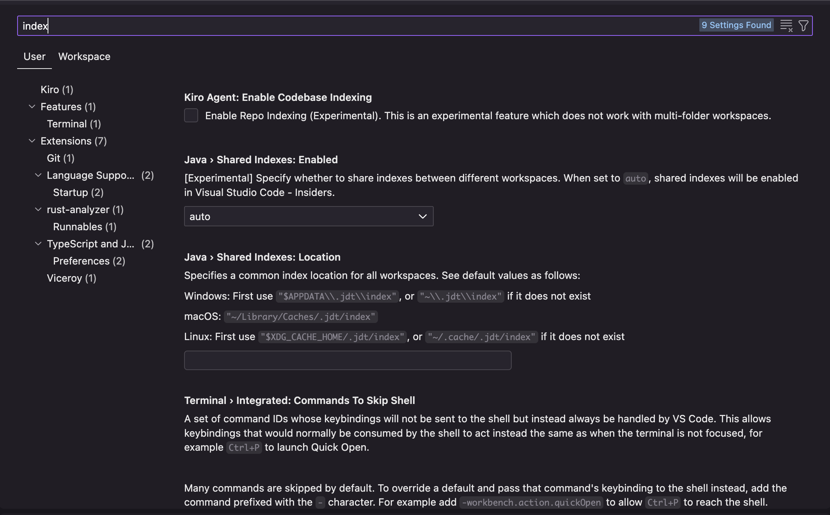Collapse the TypeScript and J... section
Image resolution: width=830 pixels, height=515 pixels.
38,243
